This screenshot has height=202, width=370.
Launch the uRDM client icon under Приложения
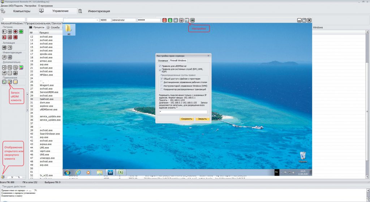coord(10,82)
